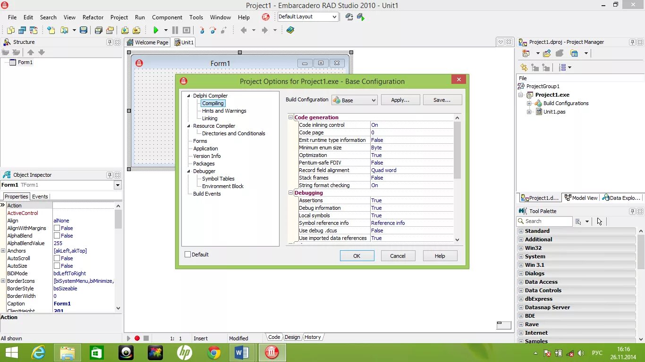The height and width of the screenshot is (362, 645).
Task: Click the Cancel button in Project Options
Action: [x=398, y=256]
